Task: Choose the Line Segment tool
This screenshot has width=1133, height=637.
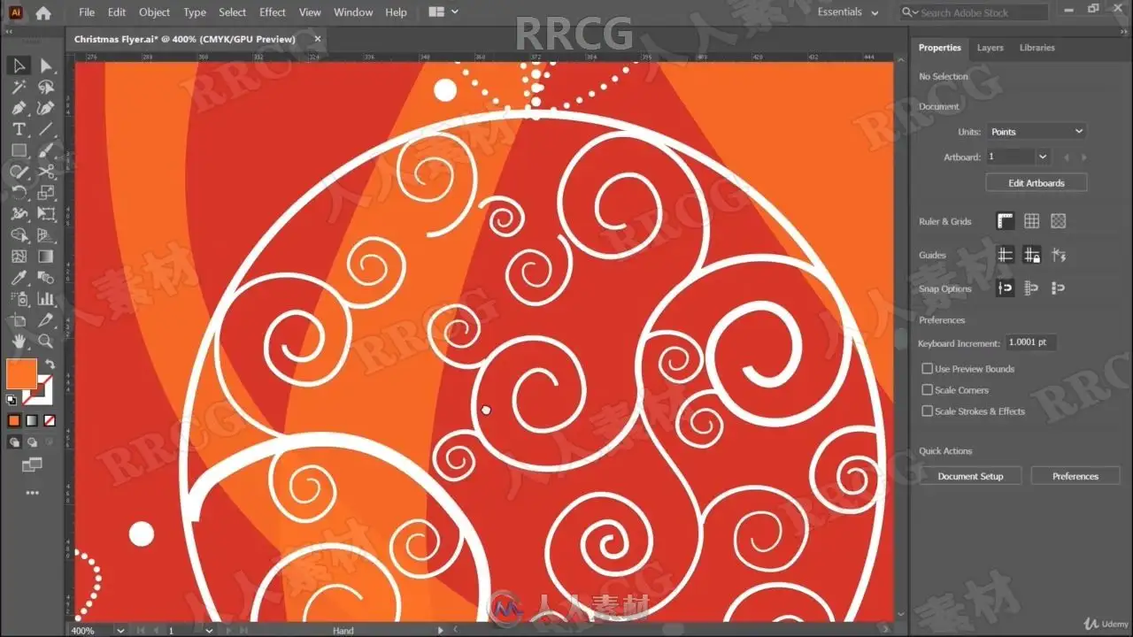Action: (46, 129)
